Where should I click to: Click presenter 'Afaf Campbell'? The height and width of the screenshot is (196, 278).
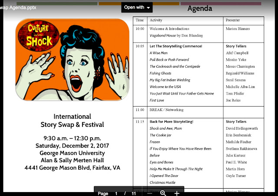pos(237,53)
